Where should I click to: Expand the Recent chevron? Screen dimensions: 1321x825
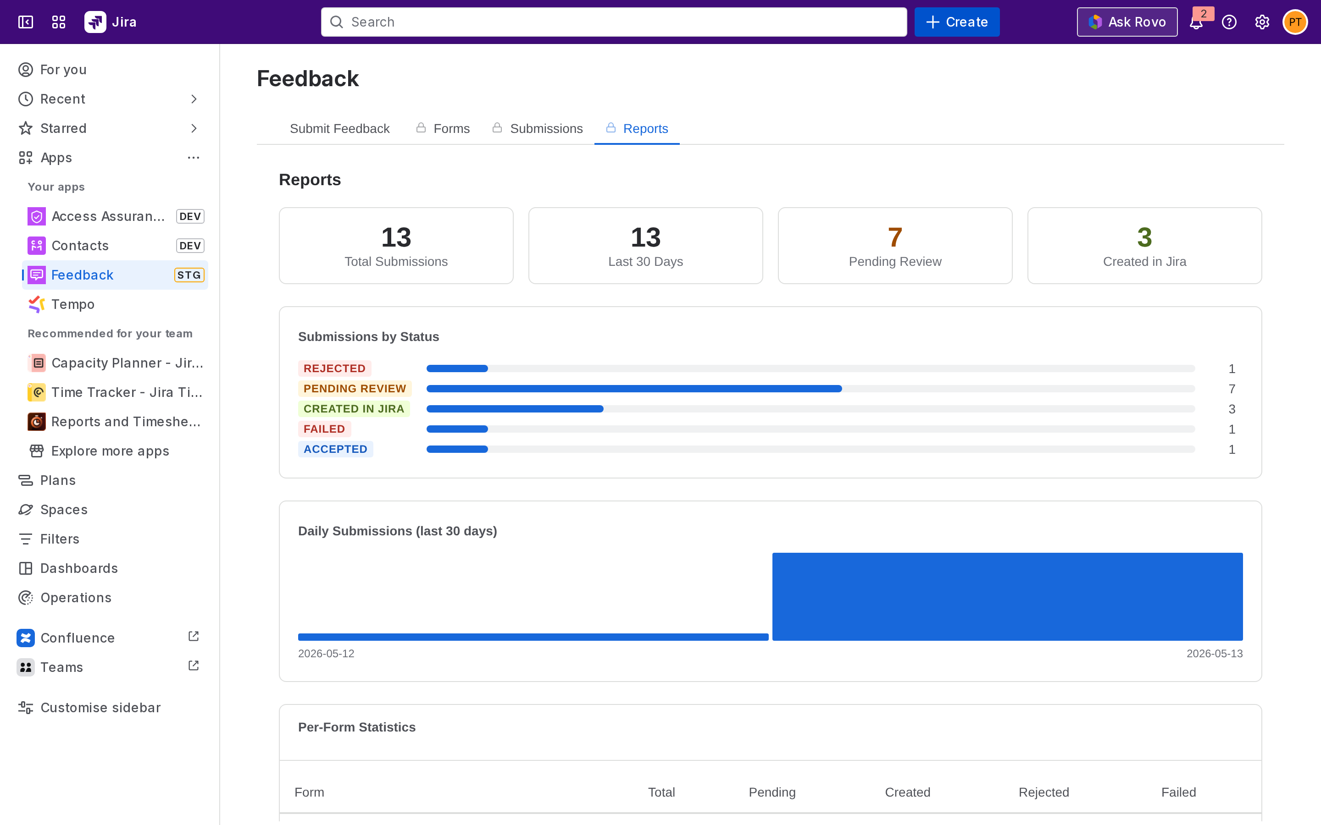[x=194, y=99]
